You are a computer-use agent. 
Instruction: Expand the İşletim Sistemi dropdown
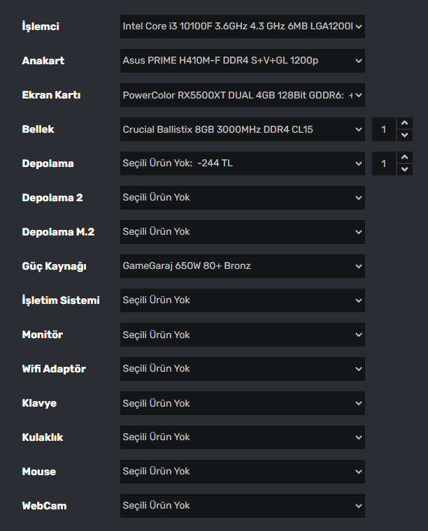click(x=242, y=300)
